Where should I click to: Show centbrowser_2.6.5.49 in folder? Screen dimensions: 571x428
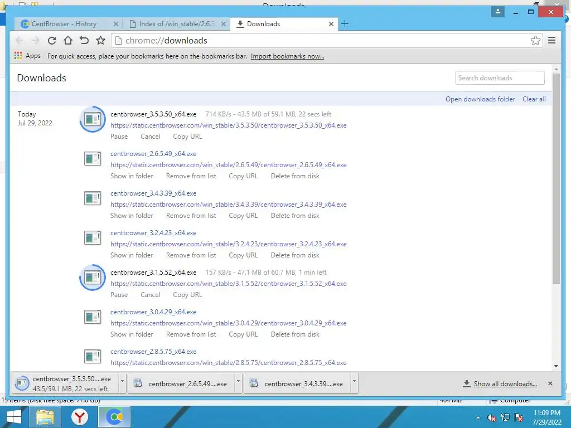pyautogui.click(x=132, y=176)
